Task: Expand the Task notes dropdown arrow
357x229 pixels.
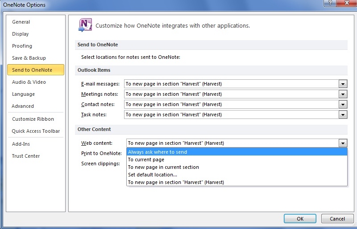Action: click(343, 114)
